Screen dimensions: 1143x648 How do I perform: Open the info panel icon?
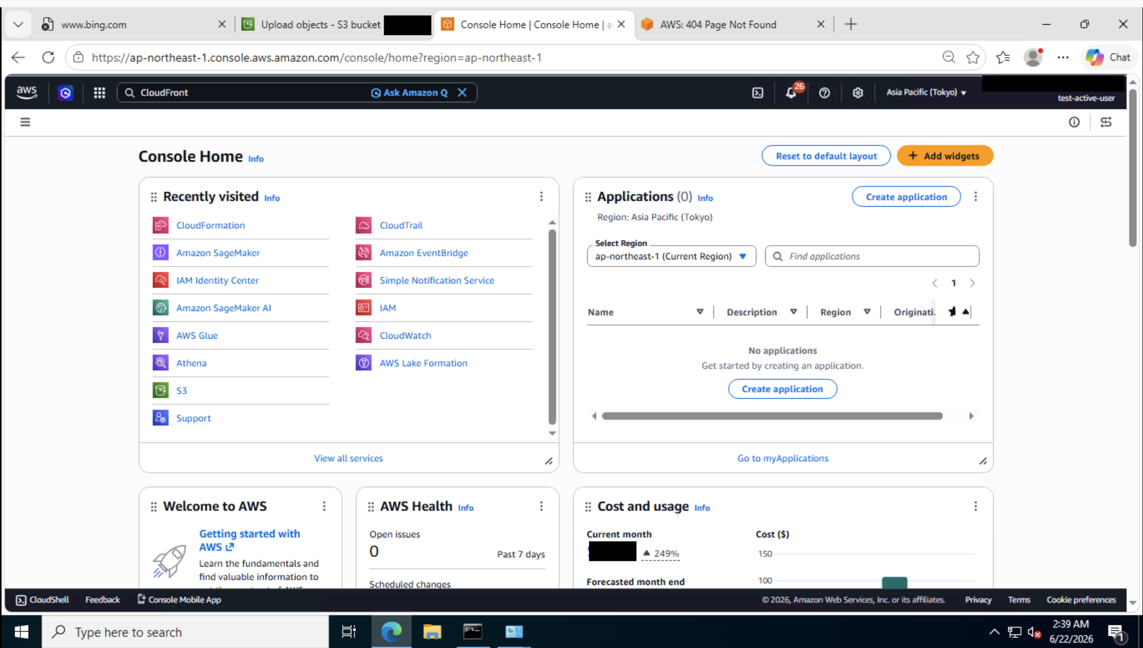point(1074,122)
